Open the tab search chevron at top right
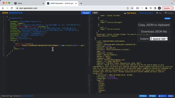Image resolution: width=175 pixels, height=98 pixels. (172, 4)
